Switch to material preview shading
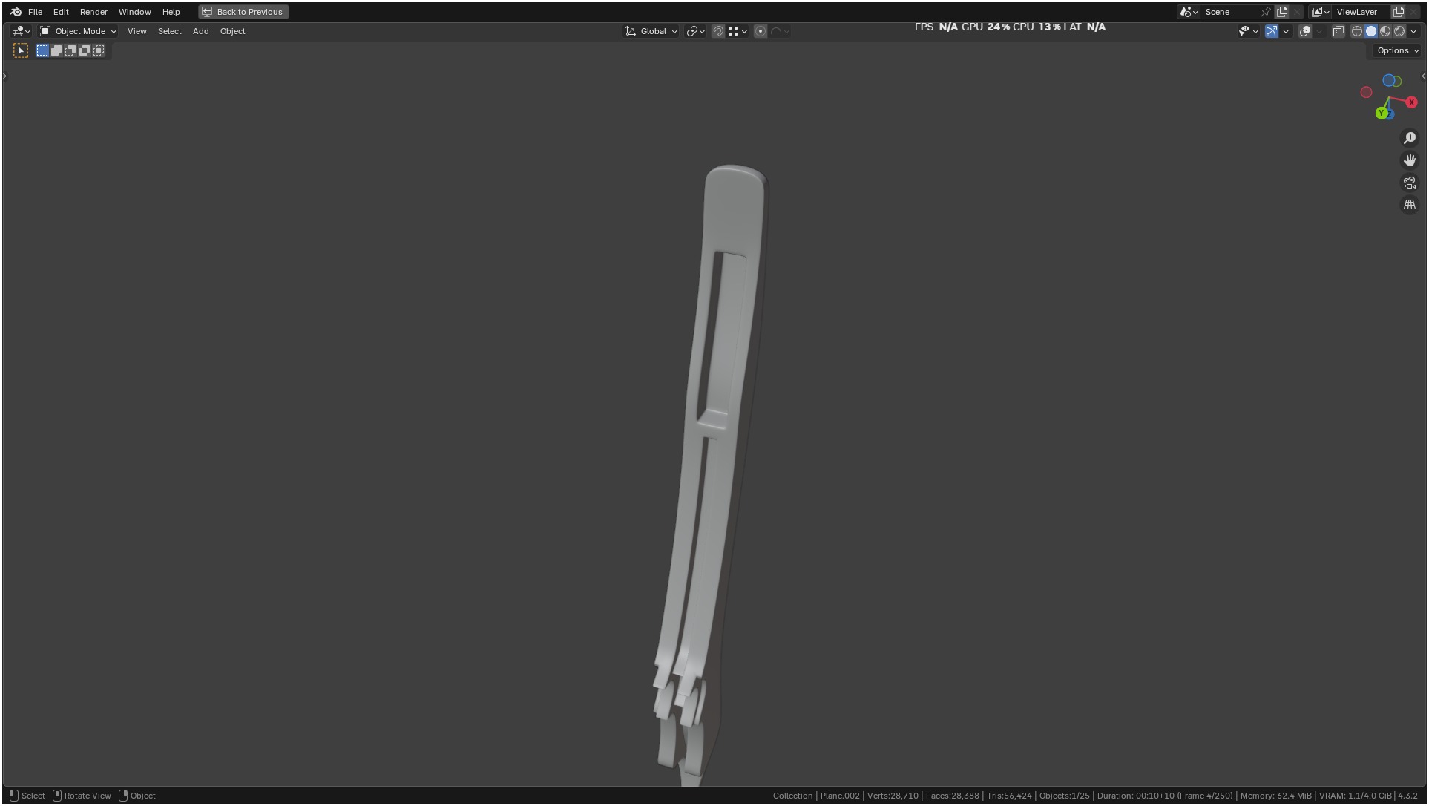Screen dimensions: 1429x806 (1385, 31)
